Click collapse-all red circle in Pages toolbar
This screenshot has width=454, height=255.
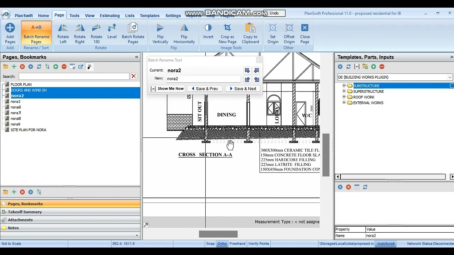point(64,67)
